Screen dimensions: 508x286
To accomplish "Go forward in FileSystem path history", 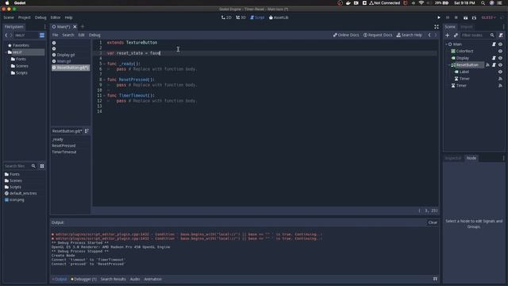I will pyautogui.click(x=10, y=35).
